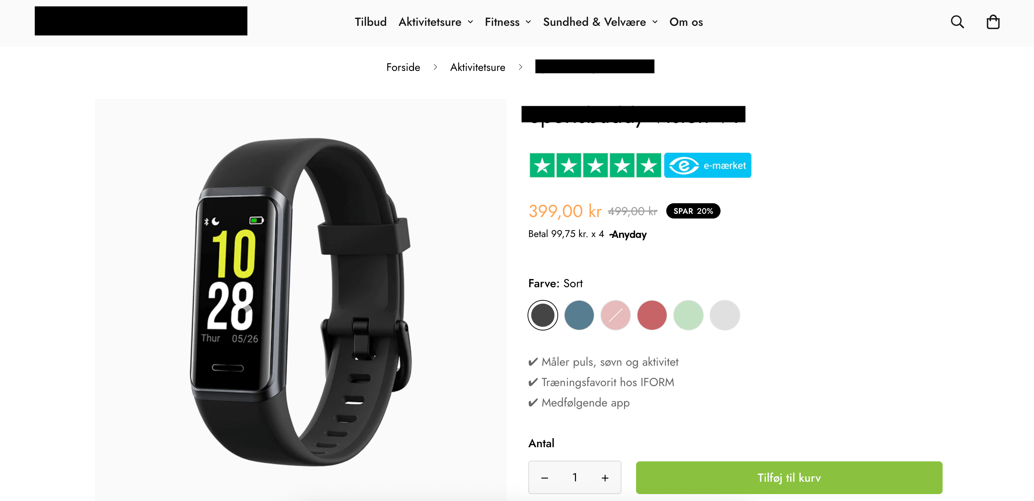Open the Om os menu item
1034x501 pixels.
pos(686,22)
